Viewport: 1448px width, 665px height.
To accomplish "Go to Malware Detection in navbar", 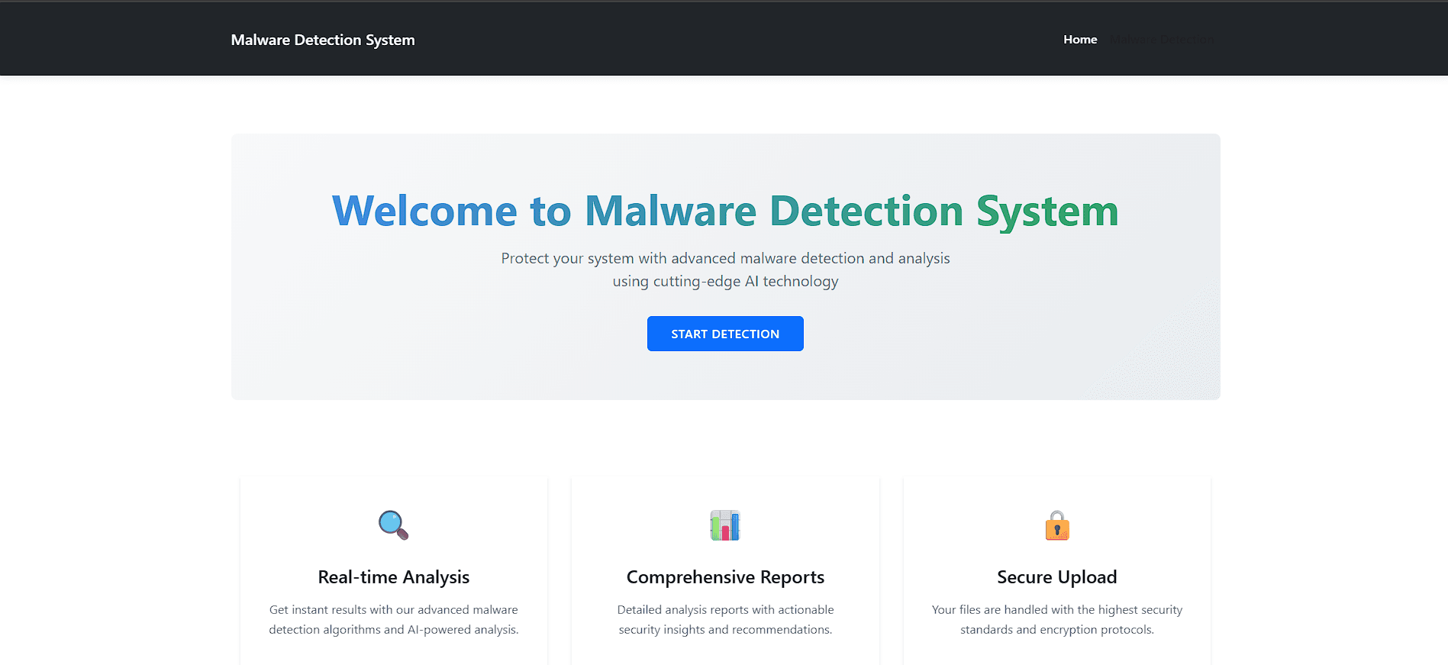I will 1162,40.
